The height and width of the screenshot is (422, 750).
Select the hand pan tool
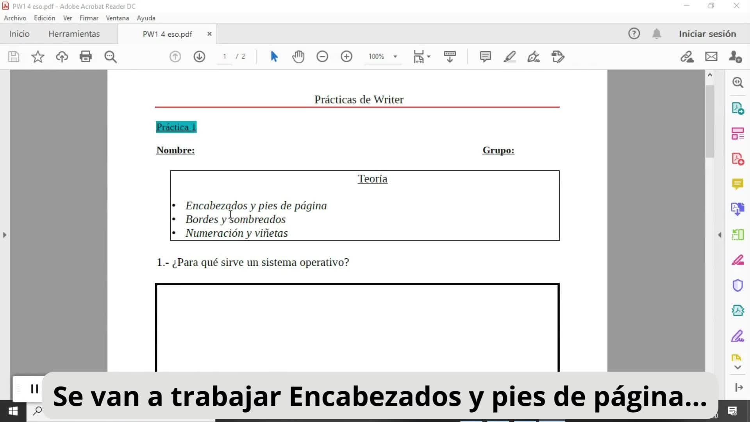[x=298, y=57]
